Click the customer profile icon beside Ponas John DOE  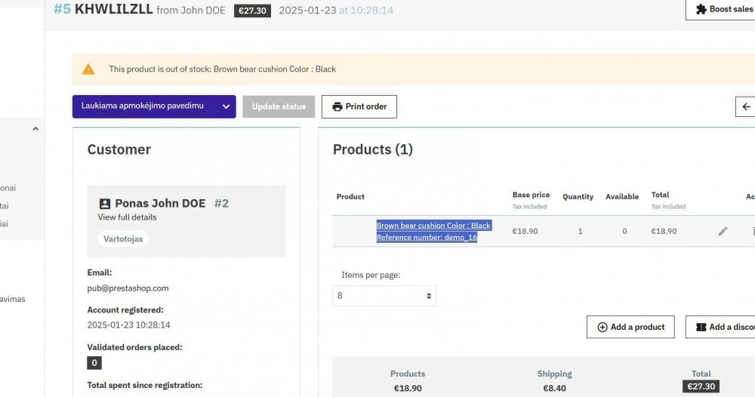click(x=105, y=204)
